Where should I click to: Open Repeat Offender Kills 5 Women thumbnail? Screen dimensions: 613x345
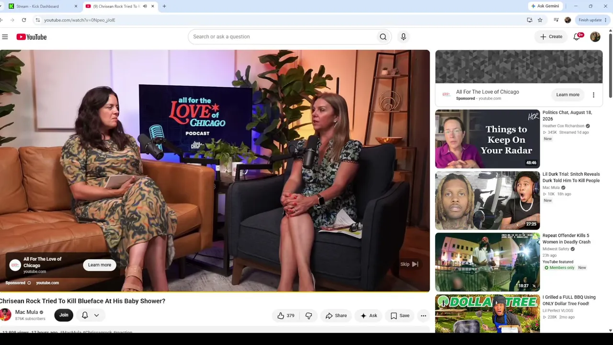[488, 262]
